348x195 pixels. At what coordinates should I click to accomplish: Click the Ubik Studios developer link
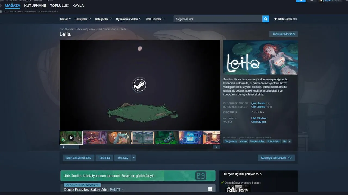point(259,118)
